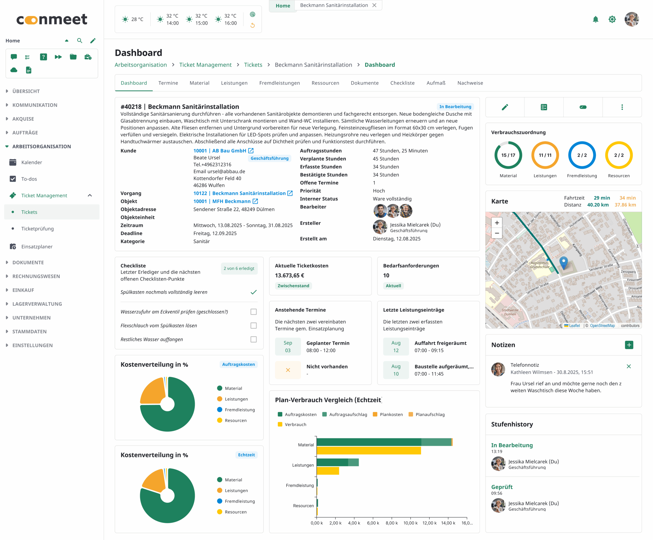The width and height of the screenshot is (653, 540).
Task: Click the pencil edit icon in ticket toolbar
Action: click(x=505, y=107)
